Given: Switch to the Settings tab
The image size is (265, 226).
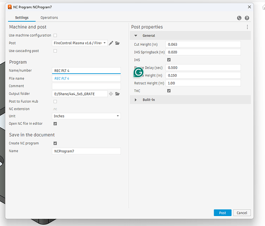Looking at the screenshot, I should click(x=22, y=18).
